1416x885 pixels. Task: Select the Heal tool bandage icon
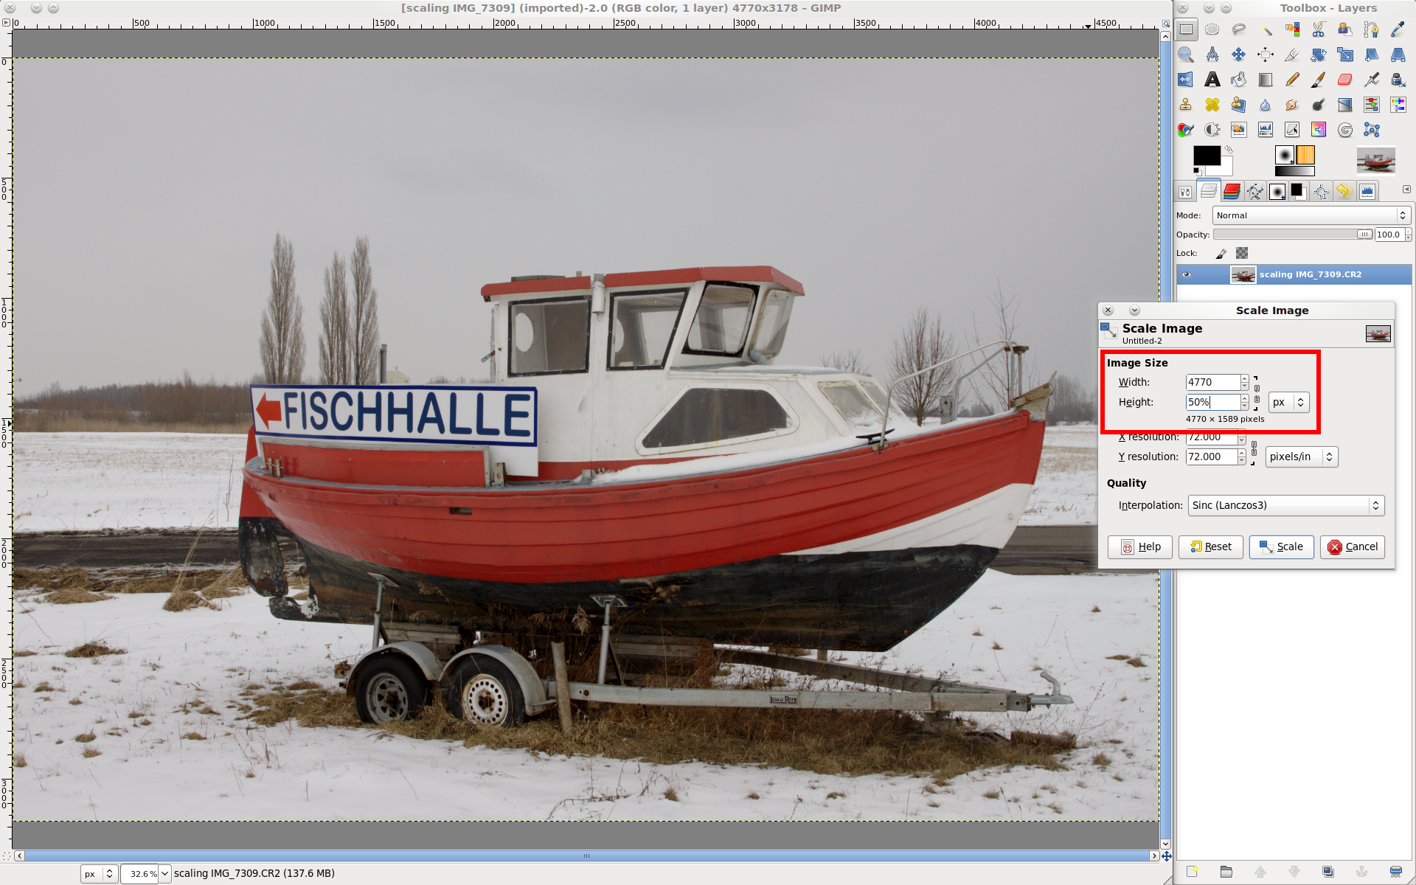(1212, 105)
